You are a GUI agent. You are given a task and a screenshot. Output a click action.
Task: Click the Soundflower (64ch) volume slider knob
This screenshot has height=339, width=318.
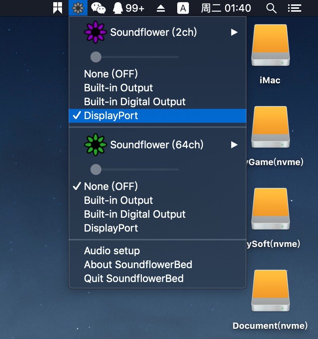click(x=96, y=169)
